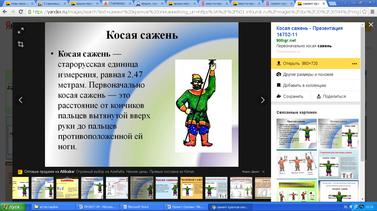Screen dimensions: 377x211
Task: Show hidden tray icons with arrow
Action: (x=351, y=207)
